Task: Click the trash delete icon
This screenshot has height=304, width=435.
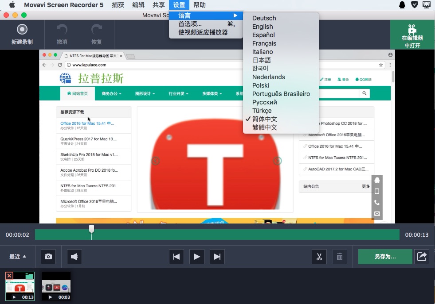Action: tap(340, 257)
